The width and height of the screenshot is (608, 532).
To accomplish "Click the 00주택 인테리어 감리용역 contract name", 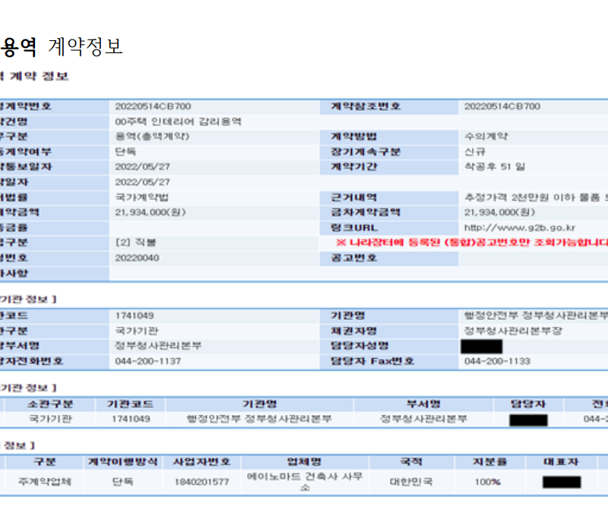I will [x=179, y=122].
